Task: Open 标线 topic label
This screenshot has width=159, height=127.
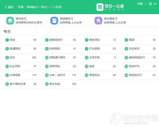Action: pos(12,40)
